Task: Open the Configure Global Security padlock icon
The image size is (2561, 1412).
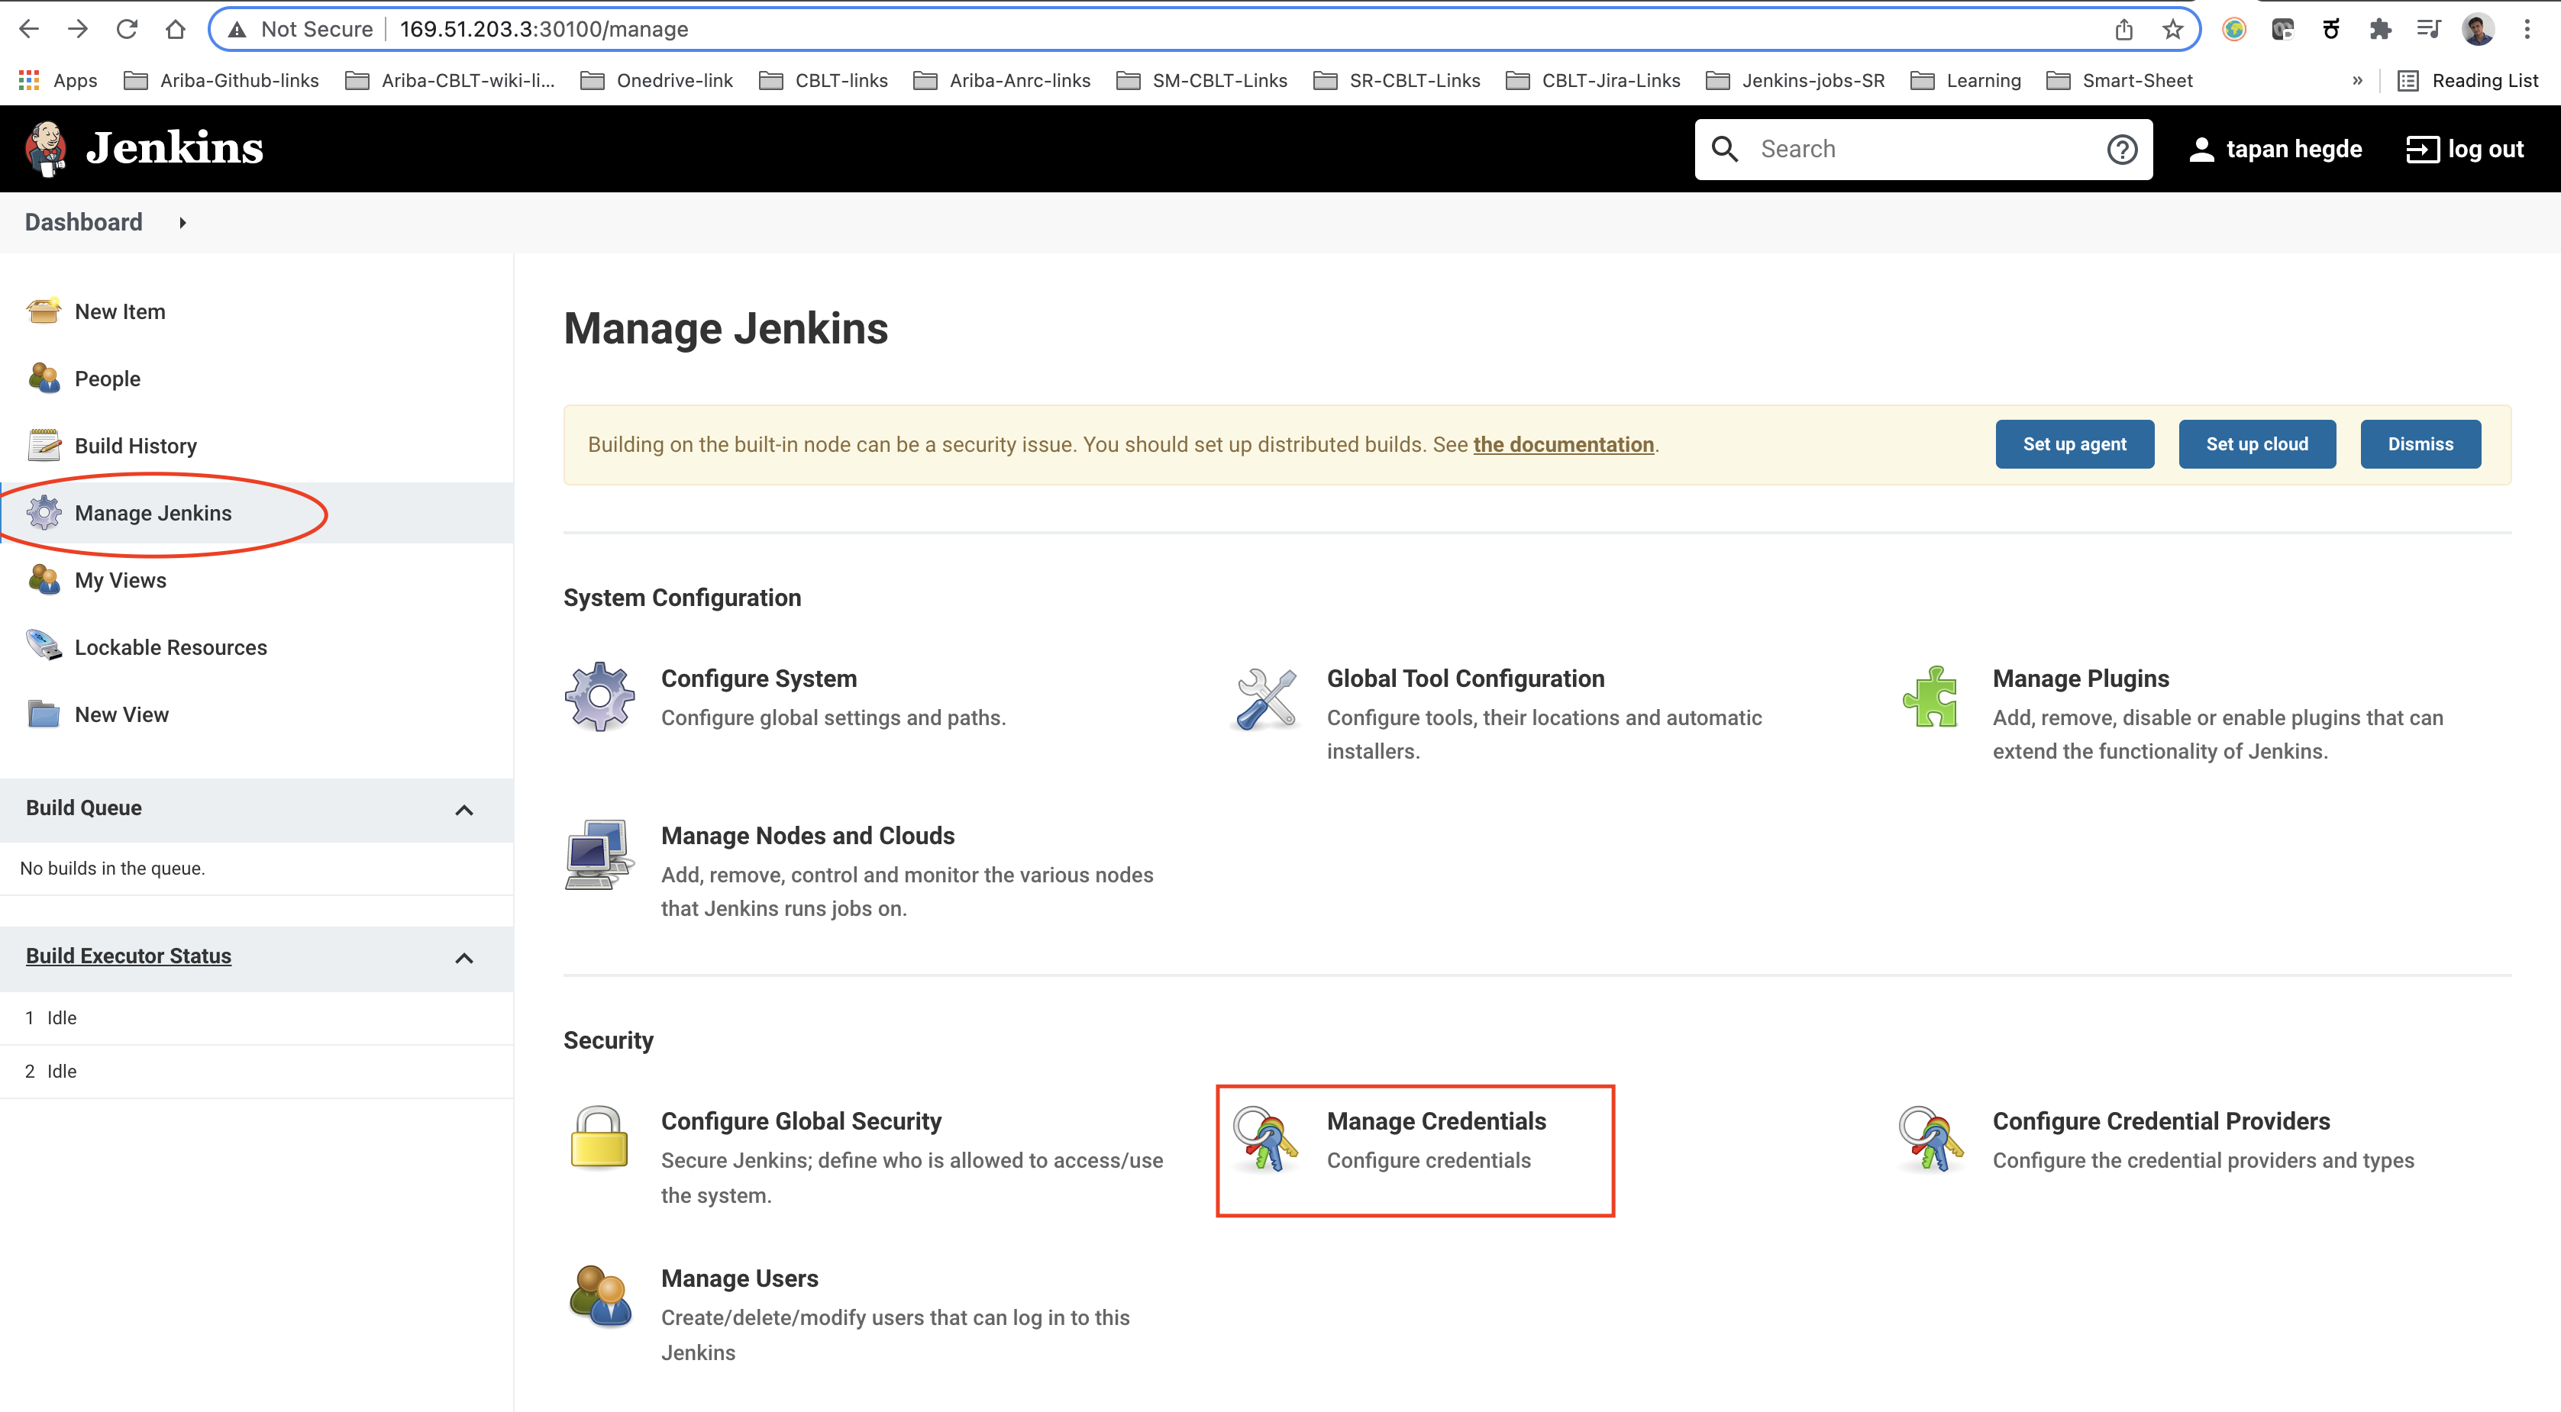Action: pos(599,1139)
